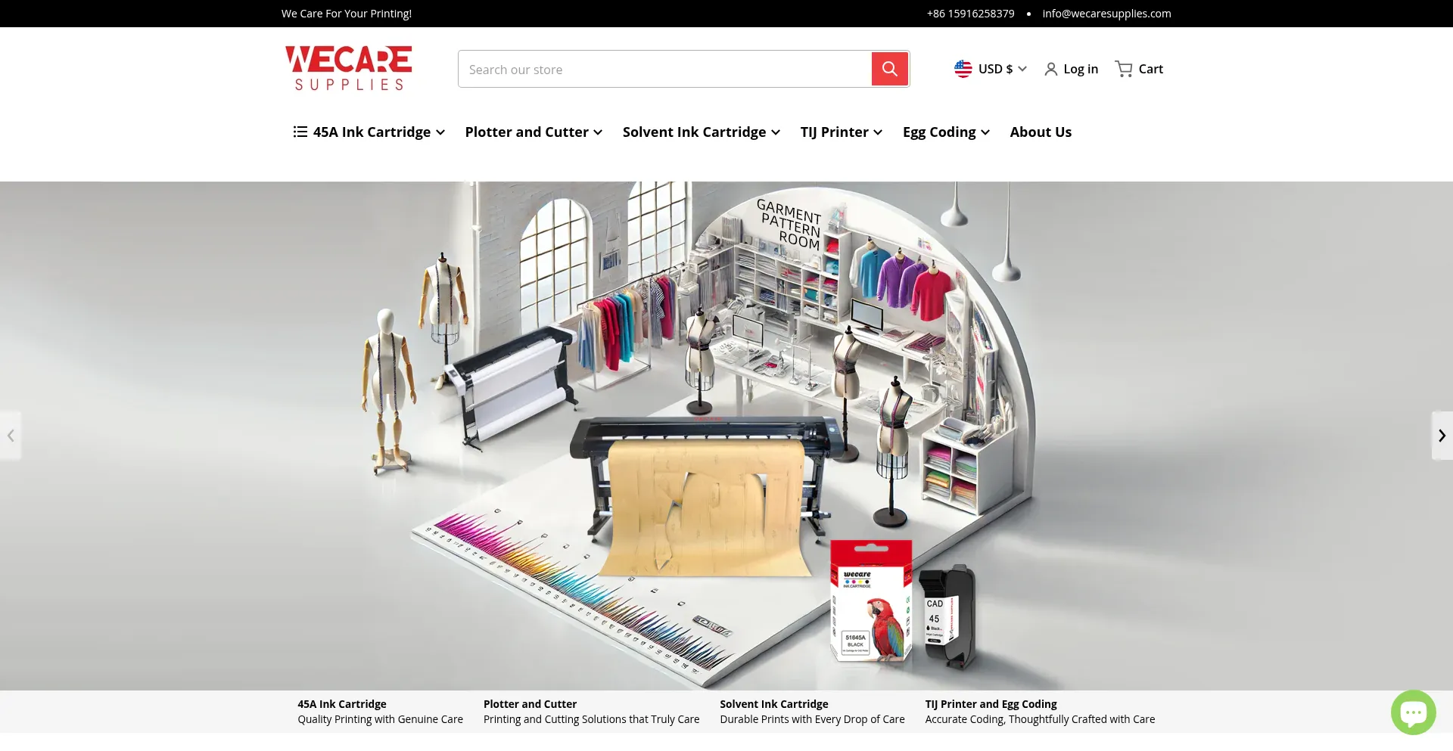The height and width of the screenshot is (751, 1453).
Task: Select the Plotter and Cutter slide caption
Action: pos(591,712)
